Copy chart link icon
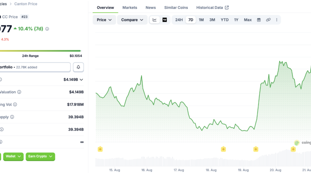This screenshot has height=173, width=311. point(268,20)
